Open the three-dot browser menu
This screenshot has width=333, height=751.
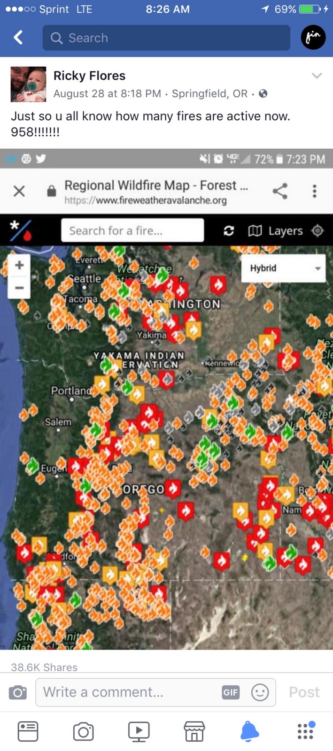pos(315,191)
